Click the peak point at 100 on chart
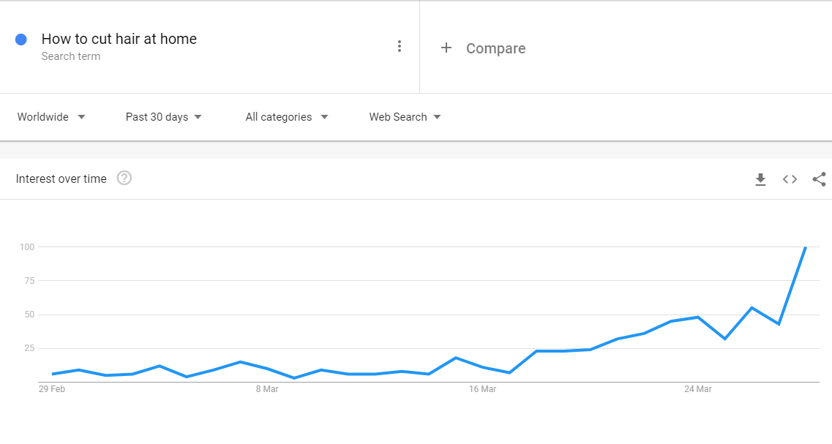The height and width of the screenshot is (444, 832). pyautogui.click(x=806, y=247)
